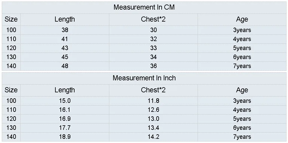The image size is (288, 143).
Task: Click the 7years cell in Inch table
Action: point(242,137)
